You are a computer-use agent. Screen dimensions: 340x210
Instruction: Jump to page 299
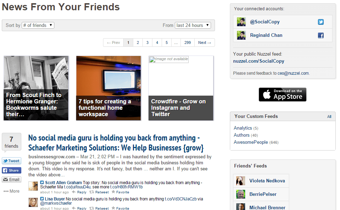188,42
